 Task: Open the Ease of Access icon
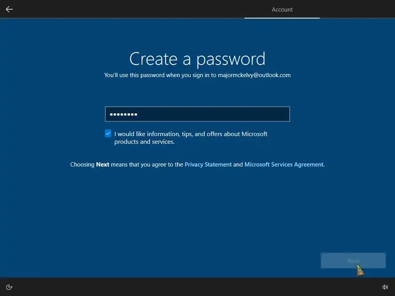[9, 287]
